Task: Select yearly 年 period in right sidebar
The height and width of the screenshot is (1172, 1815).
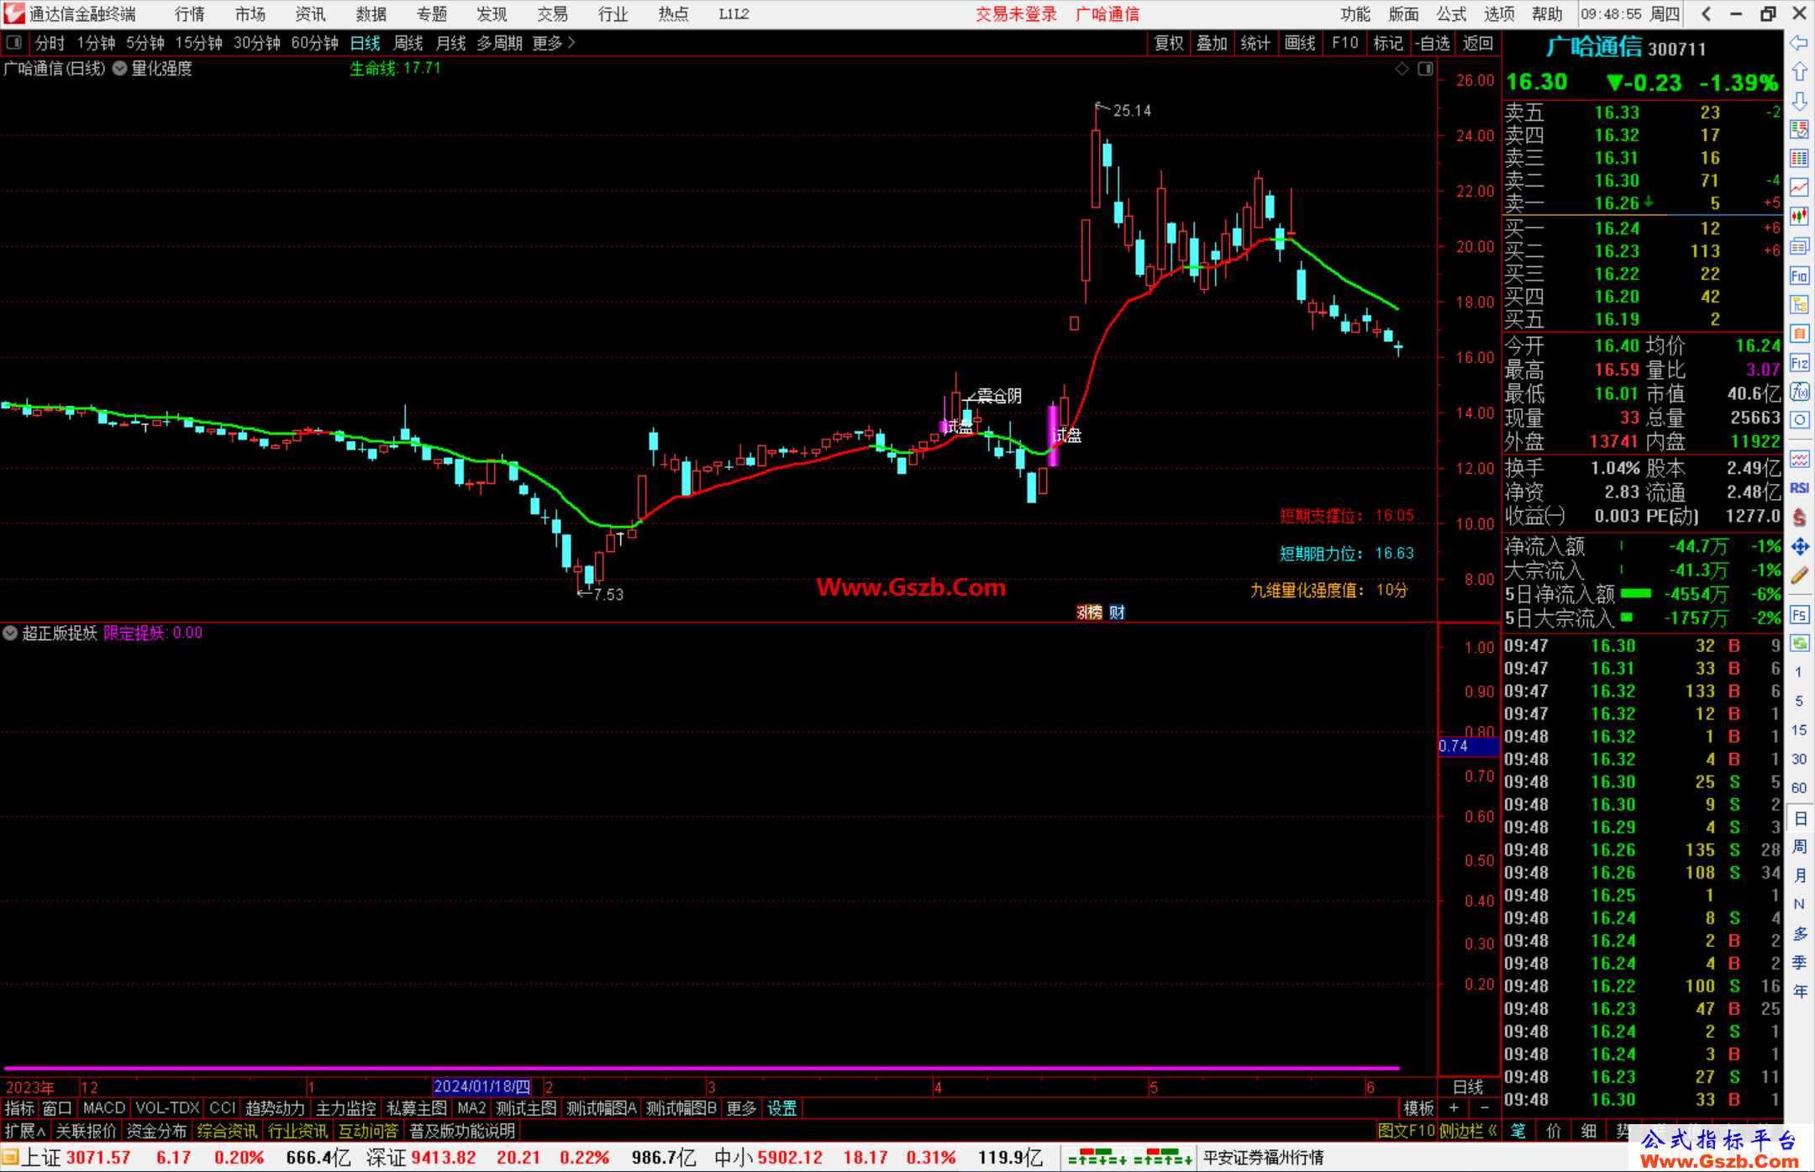Action: click(x=1799, y=991)
